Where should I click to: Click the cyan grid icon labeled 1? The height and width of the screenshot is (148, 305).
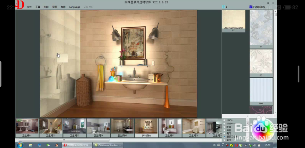[224, 7]
